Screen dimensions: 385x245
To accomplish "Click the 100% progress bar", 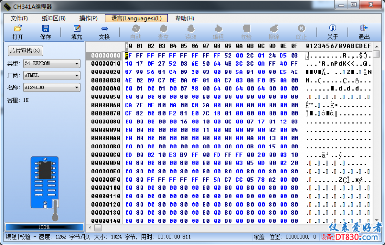I will tap(44, 227).
